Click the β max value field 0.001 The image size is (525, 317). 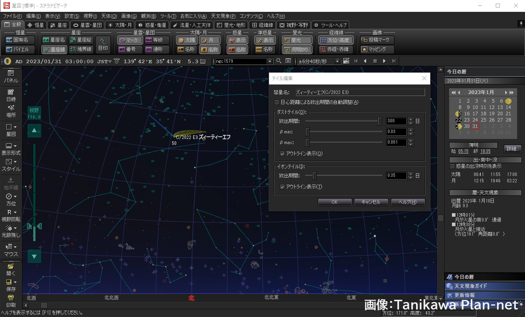tap(397, 143)
